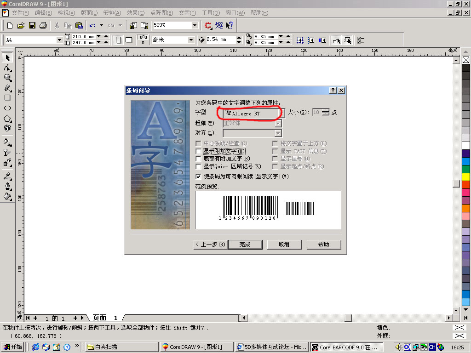
Task: Open the 工具 menu
Action: (x=211, y=13)
